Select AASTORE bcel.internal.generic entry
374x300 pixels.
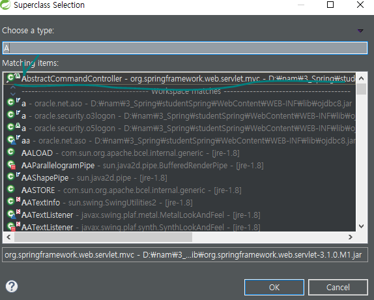[180, 190]
